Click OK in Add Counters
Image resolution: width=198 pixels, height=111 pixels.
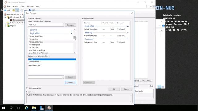114,89
